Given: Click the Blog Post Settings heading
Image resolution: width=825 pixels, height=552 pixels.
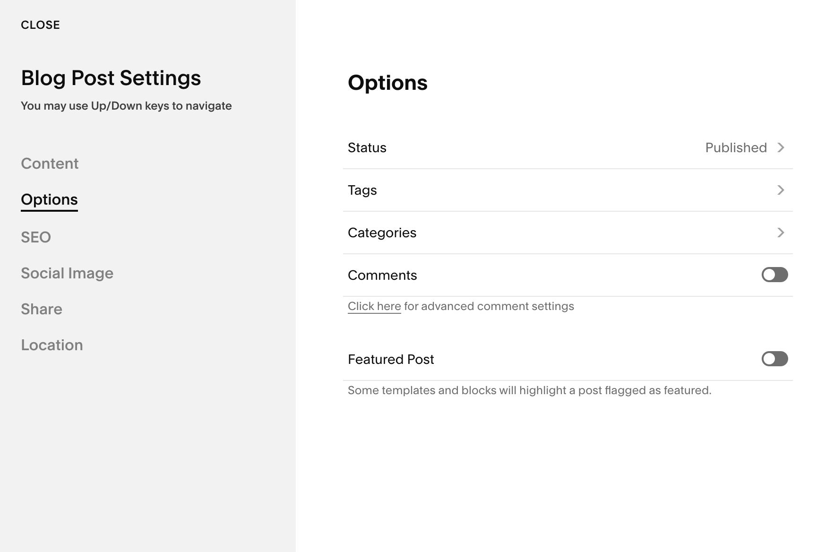Looking at the screenshot, I should 111,78.
